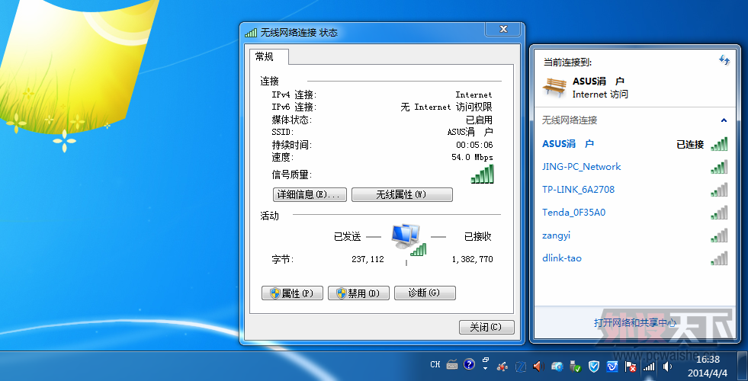Screen dimensions: 748x381
Task: Click the speed value 54.0 Mbps
Action: pos(472,158)
